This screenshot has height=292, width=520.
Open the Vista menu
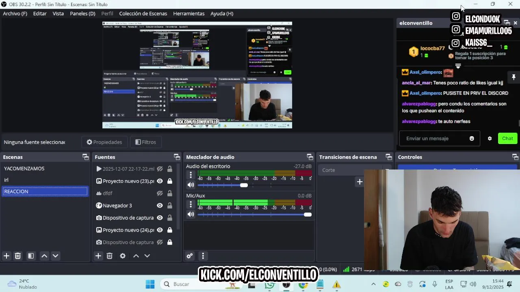[58, 13]
